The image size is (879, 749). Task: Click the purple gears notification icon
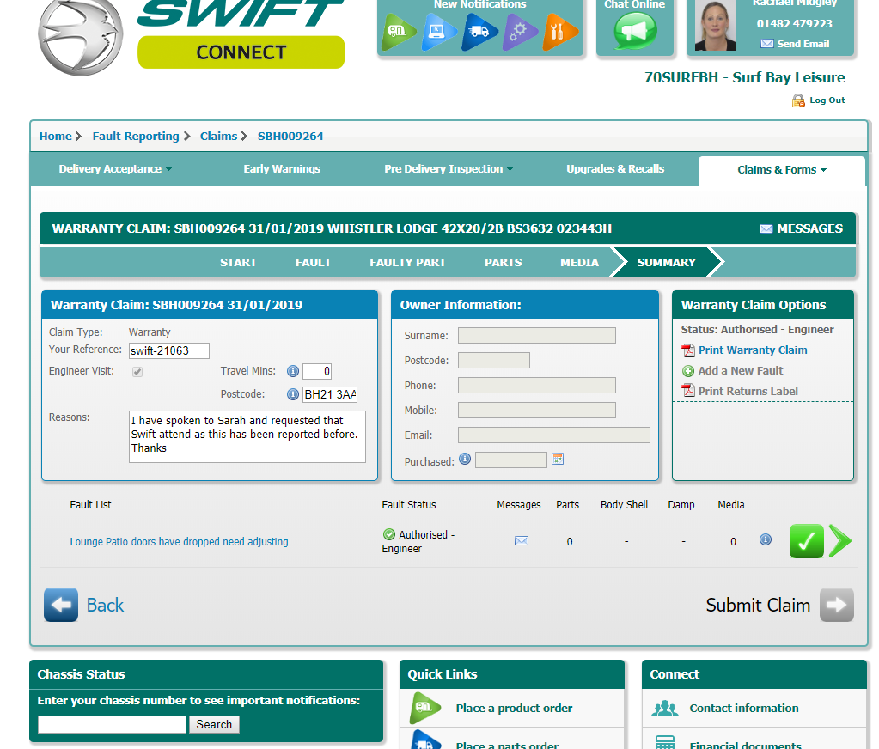point(520,31)
